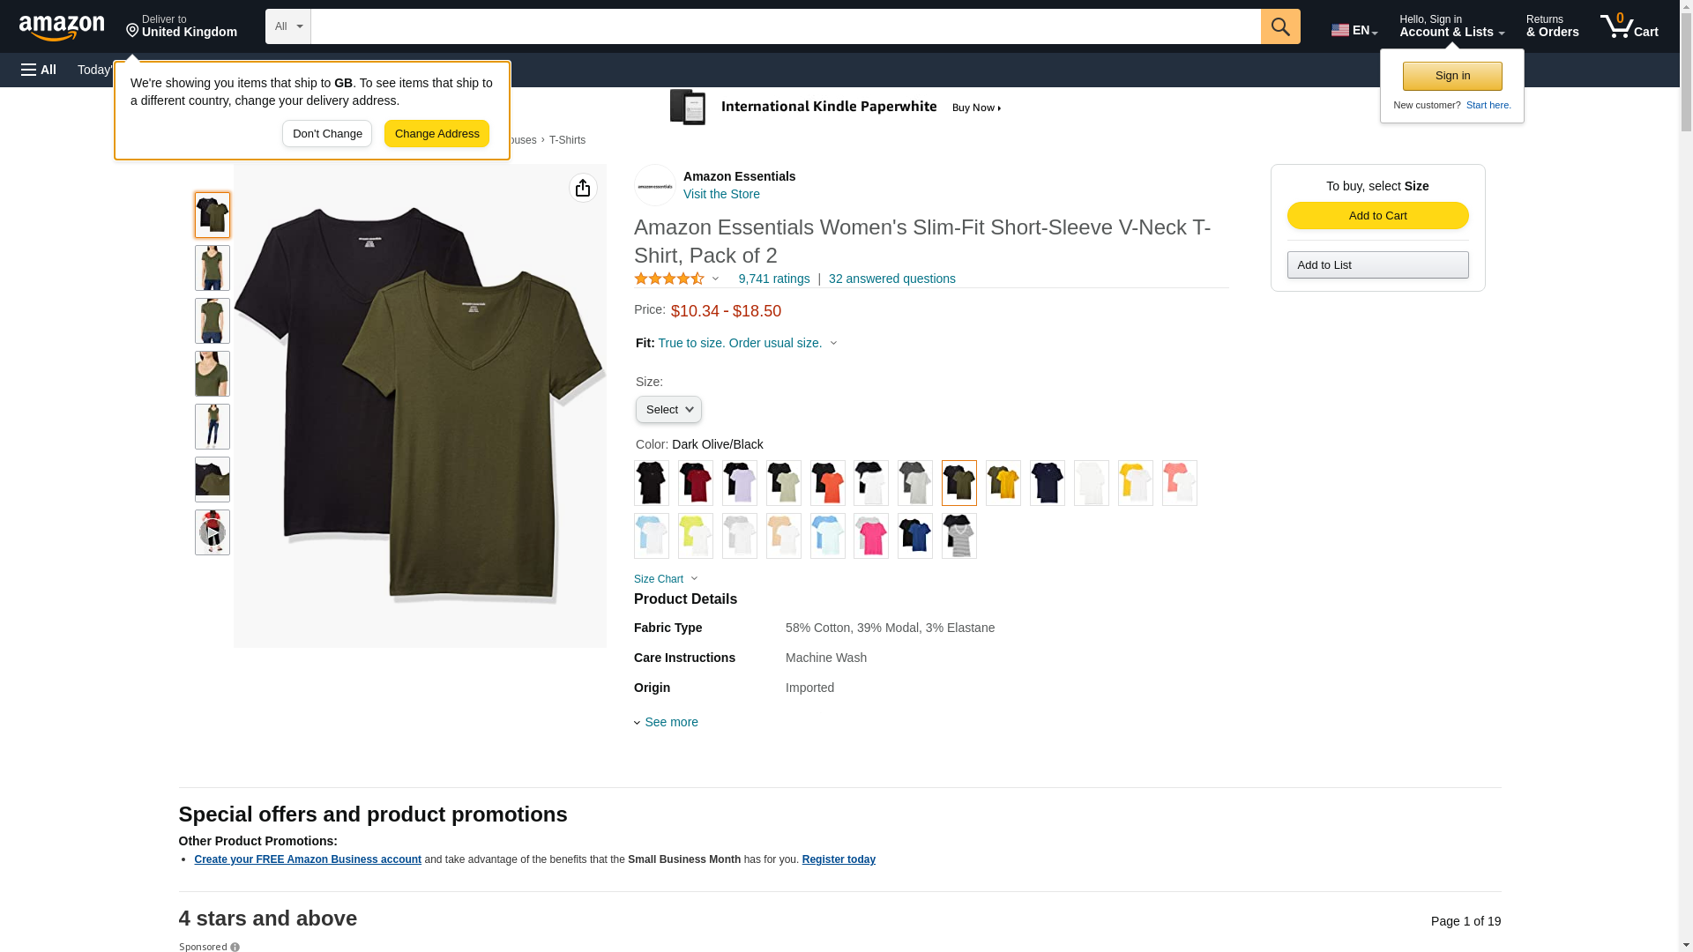Open Account & Lists menu
Viewport: 1693px width, 952px height.
(x=1451, y=26)
